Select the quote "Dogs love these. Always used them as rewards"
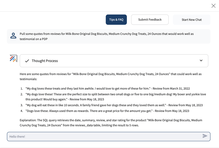219x148 pixels. coord(107,111)
